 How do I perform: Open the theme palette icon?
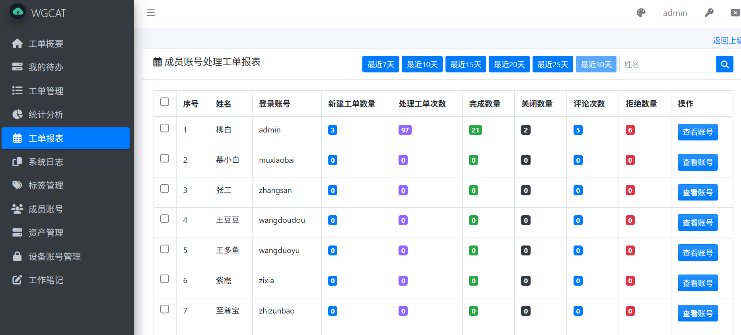(x=641, y=13)
